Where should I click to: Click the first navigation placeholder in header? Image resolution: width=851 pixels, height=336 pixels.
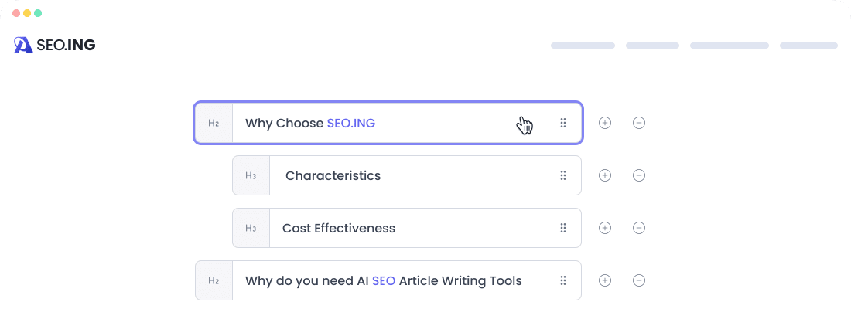(583, 46)
